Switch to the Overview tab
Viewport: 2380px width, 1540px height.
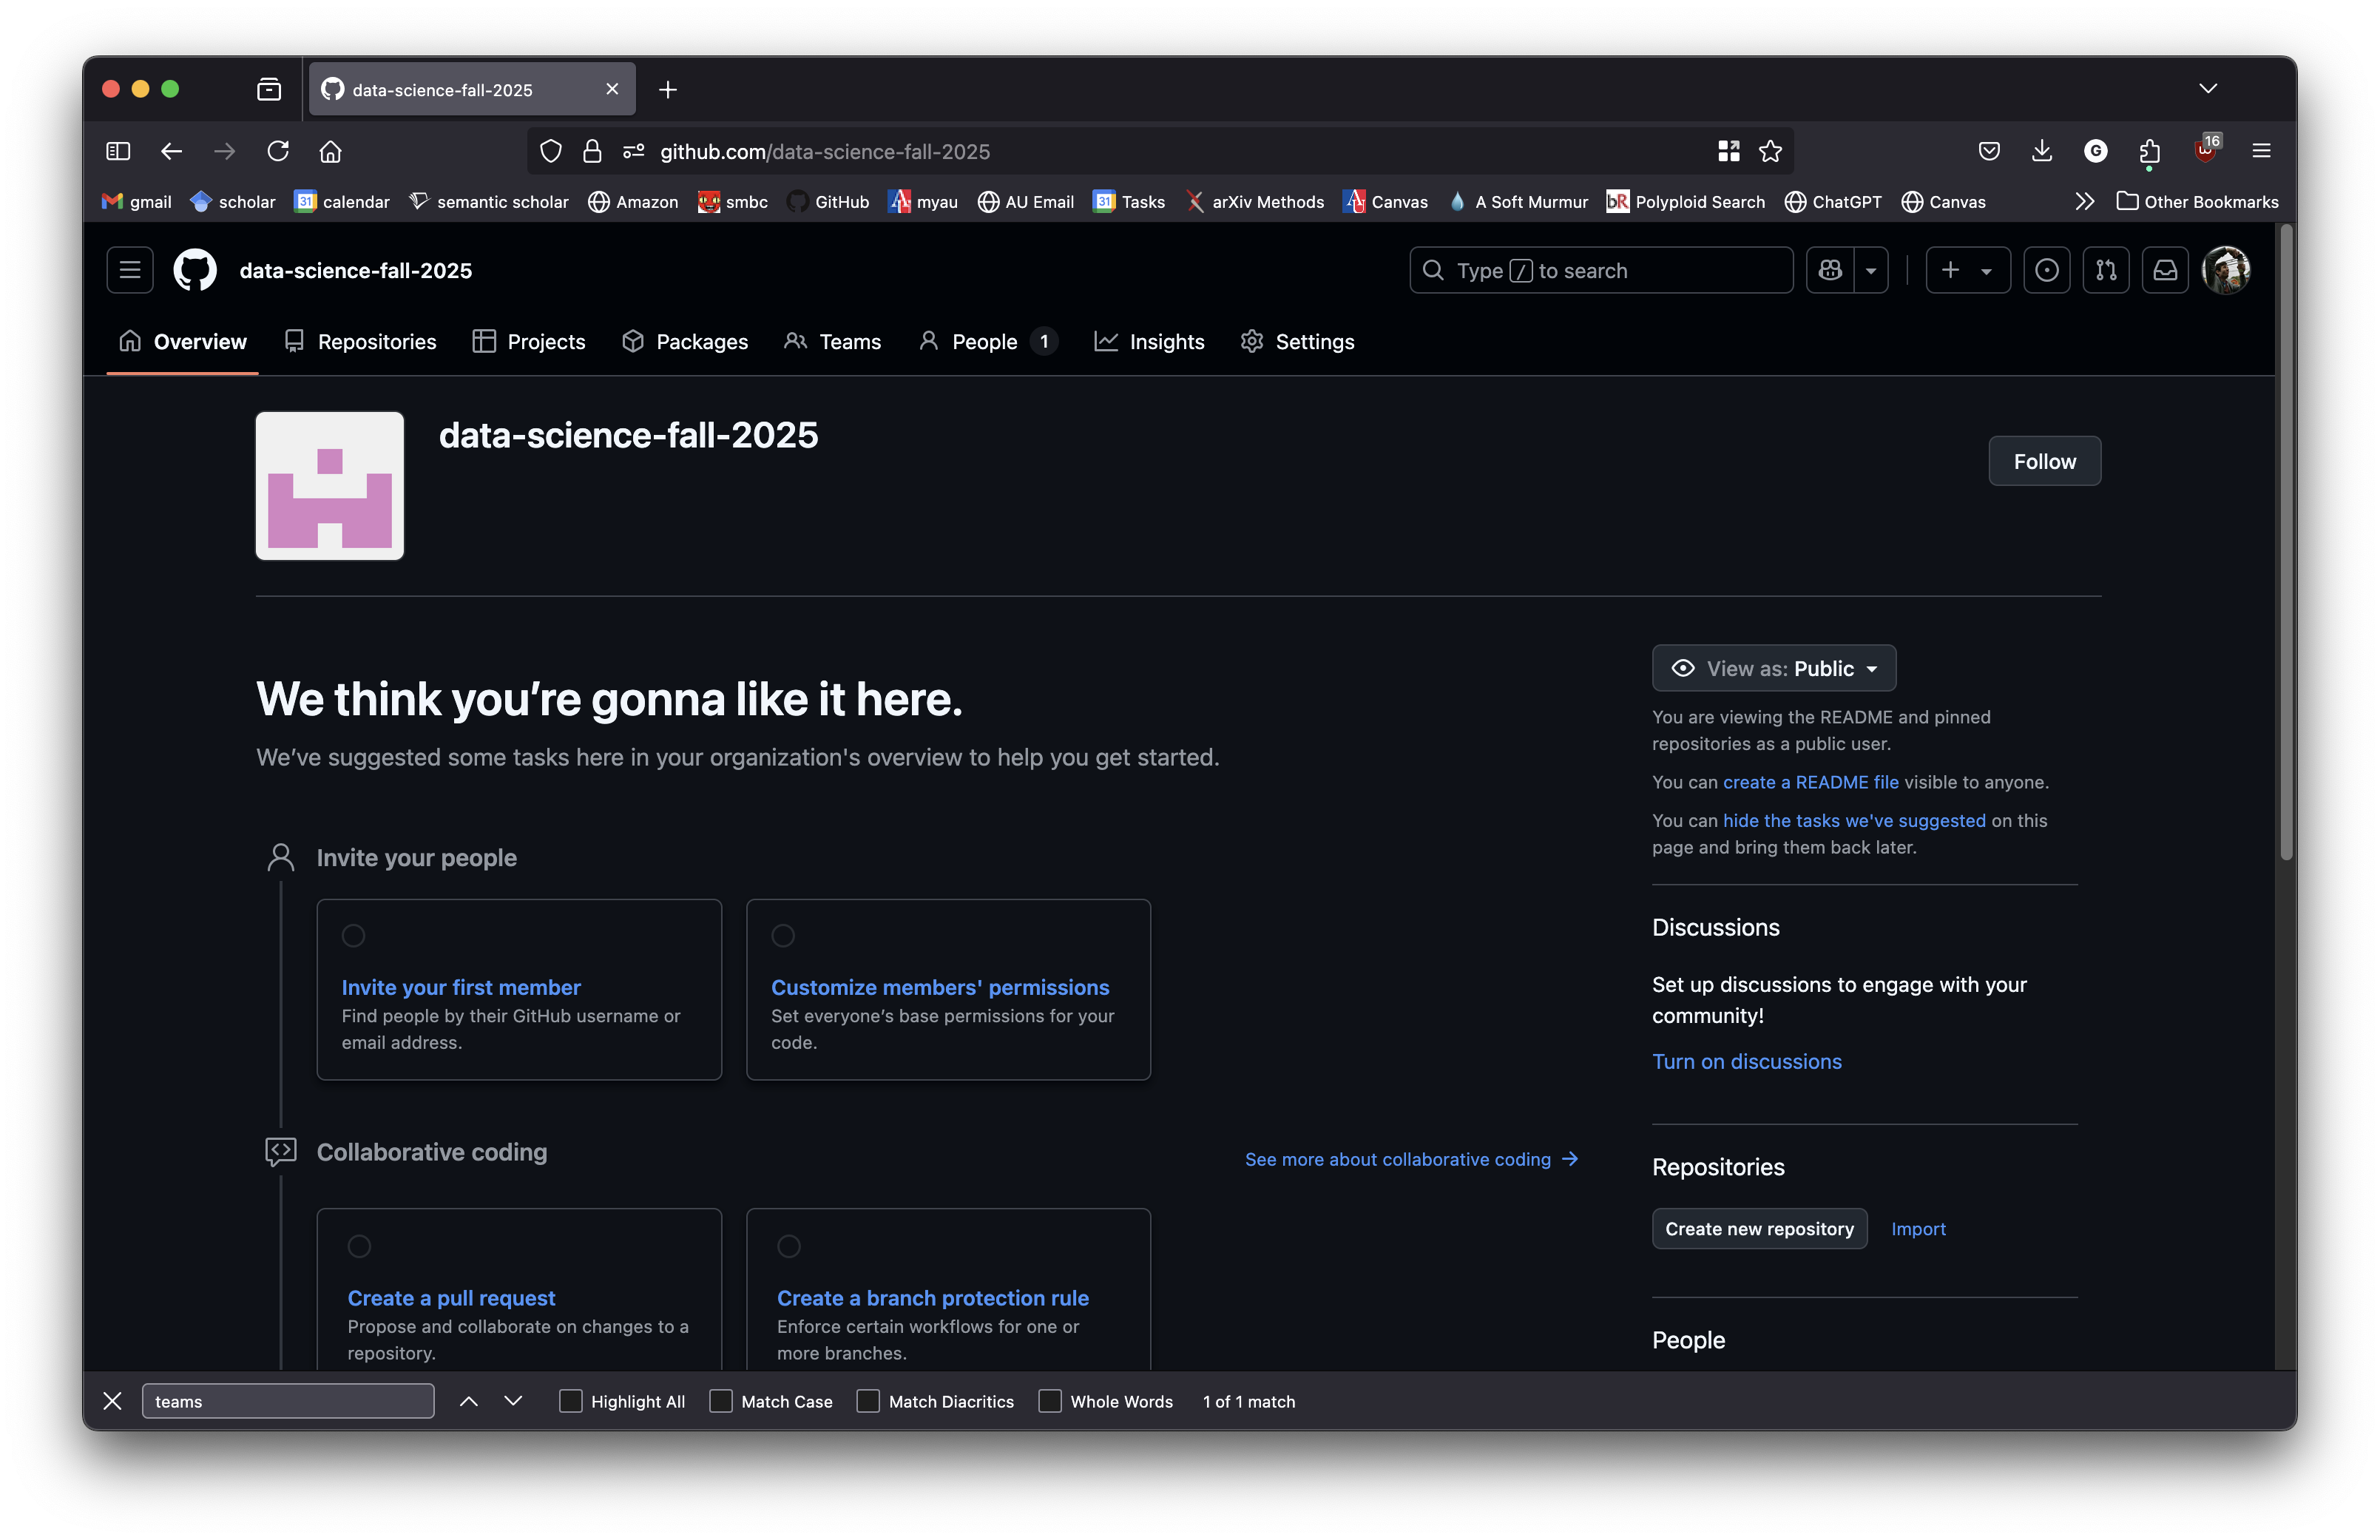tap(183, 342)
